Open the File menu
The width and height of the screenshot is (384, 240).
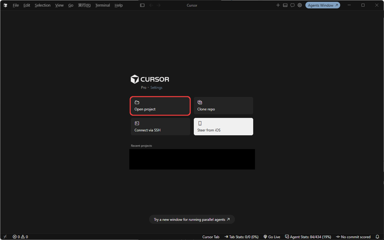16,5
